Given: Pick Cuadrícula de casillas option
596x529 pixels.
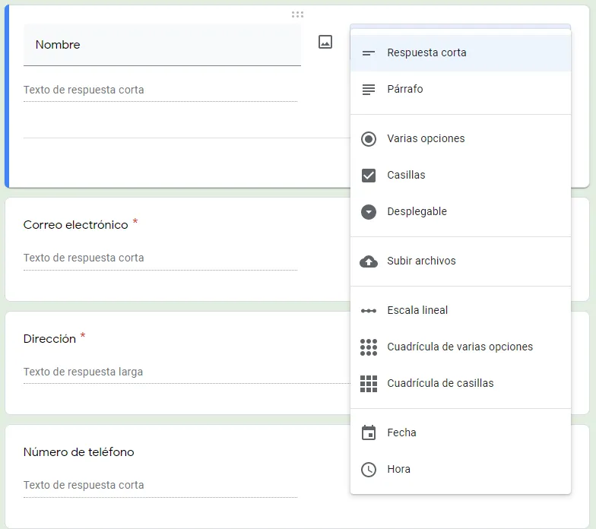Looking at the screenshot, I should (x=461, y=383).
